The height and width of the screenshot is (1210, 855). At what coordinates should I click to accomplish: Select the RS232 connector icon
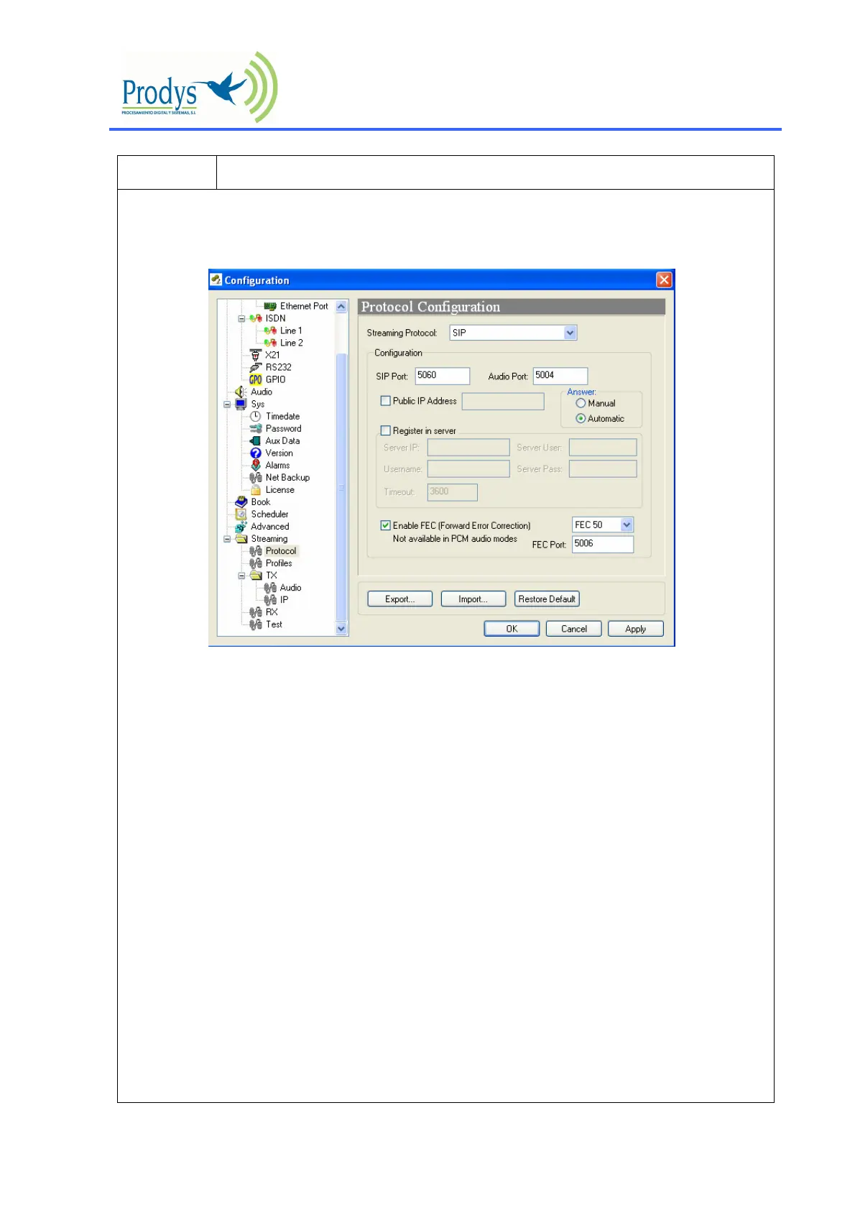click(x=256, y=367)
